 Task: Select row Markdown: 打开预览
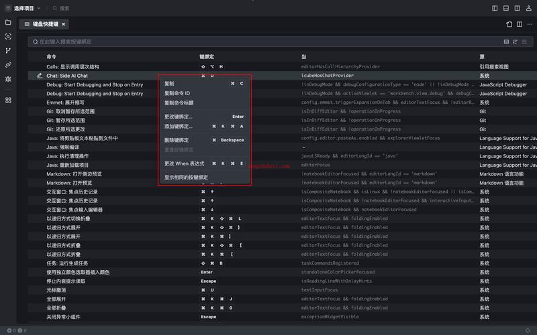click(x=282, y=183)
